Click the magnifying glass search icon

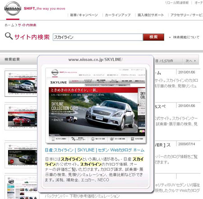tap(9, 36)
